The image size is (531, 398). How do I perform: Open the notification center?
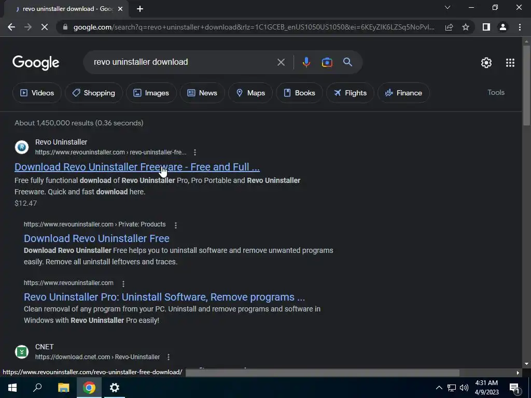[514, 388]
